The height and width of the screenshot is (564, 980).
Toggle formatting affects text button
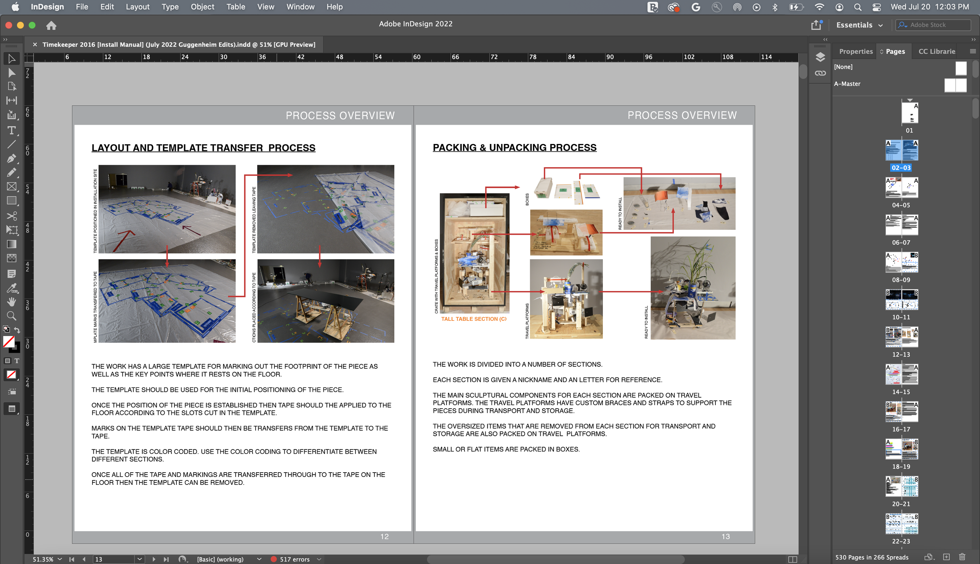click(17, 360)
